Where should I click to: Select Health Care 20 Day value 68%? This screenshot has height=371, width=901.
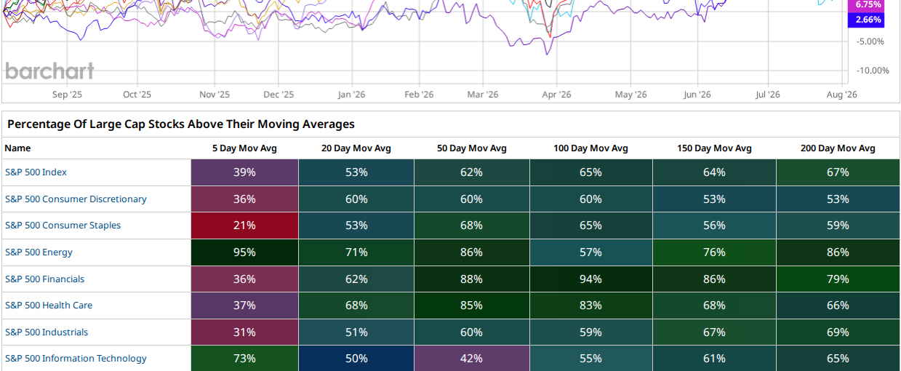356,306
